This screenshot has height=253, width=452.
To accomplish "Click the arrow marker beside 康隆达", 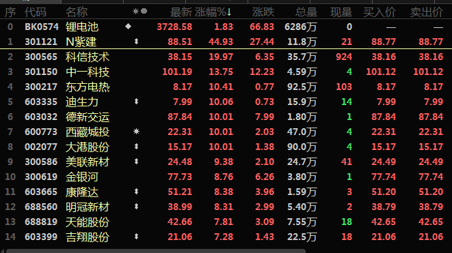I will 136,191.
